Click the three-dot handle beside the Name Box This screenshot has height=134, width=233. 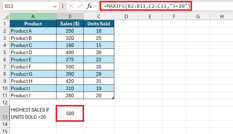tap(63, 6)
